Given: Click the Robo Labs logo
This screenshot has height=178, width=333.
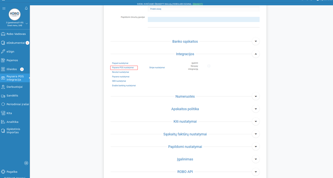Looking at the screenshot, I should tap(15, 14).
